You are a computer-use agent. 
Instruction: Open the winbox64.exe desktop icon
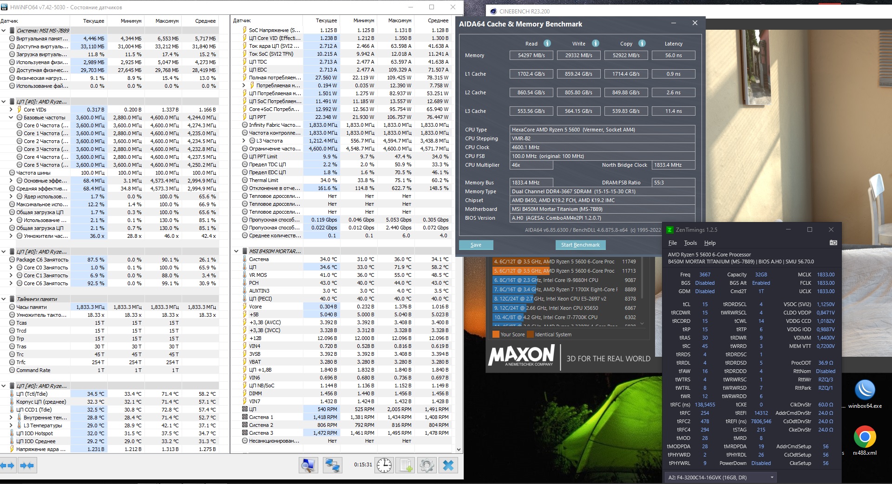(865, 394)
